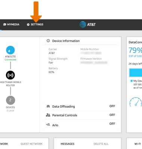Open the speedometer gauge icon
The image size is (142, 149).
136,102
